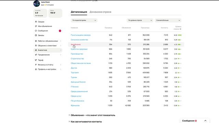
Task: Click the 8,05 demand level in first row
Action: (176, 35)
